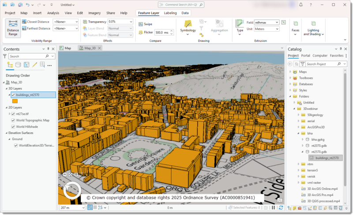Select List By Drawing Order icon
This screenshot has height=215, width=353.
pos(10,65)
